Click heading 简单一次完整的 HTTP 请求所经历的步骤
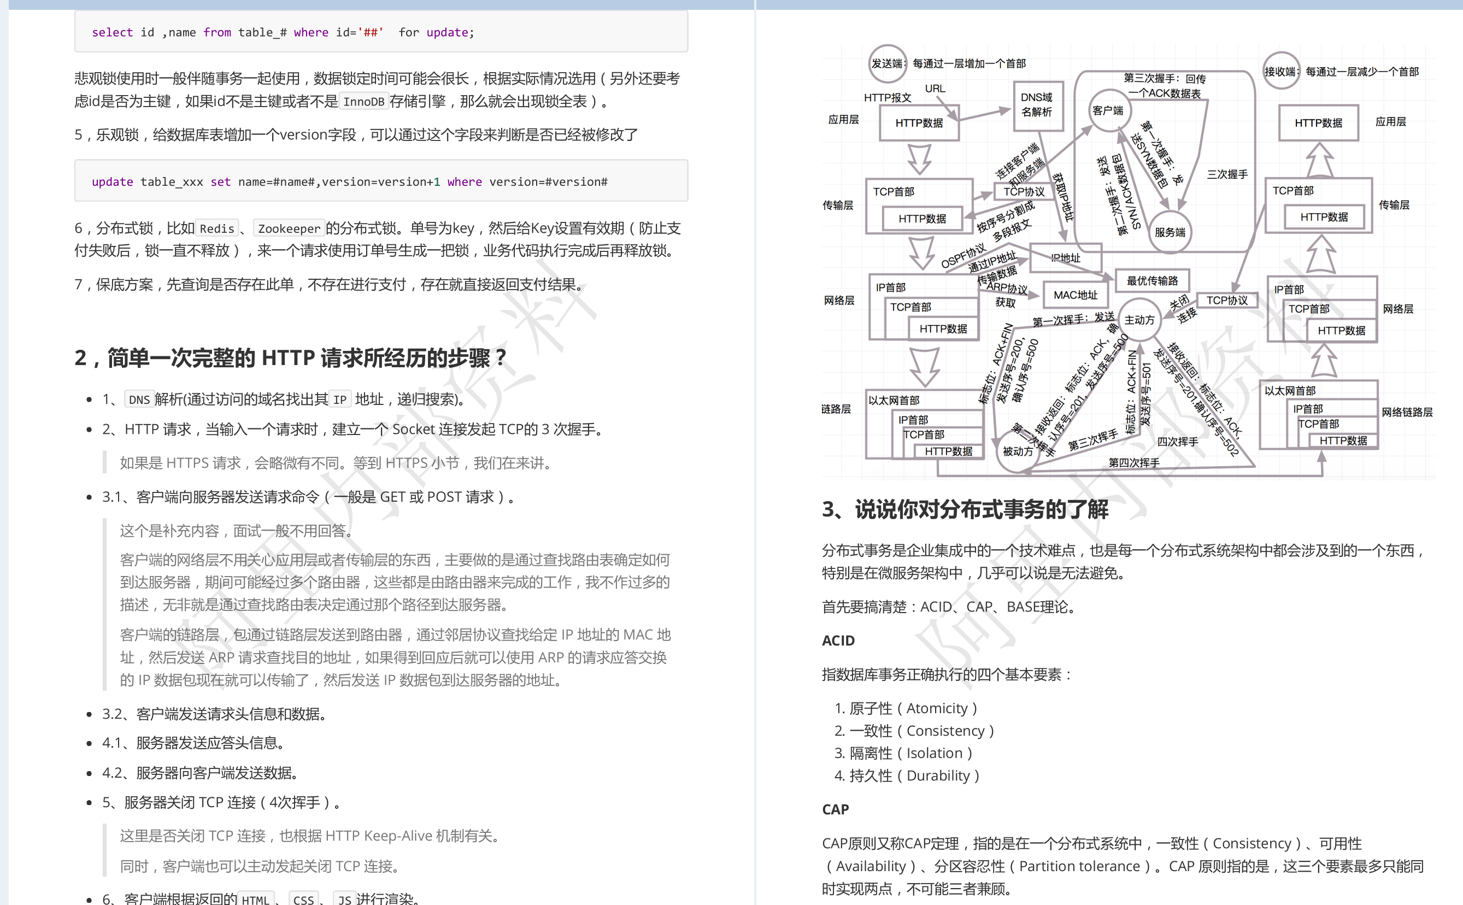 [290, 358]
